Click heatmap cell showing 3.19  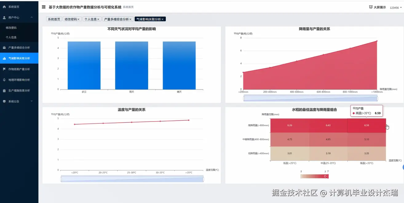[328, 153]
